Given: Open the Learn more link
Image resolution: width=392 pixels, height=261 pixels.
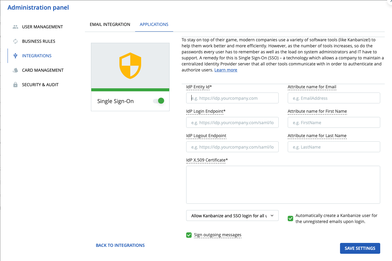Looking at the screenshot, I should click(226, 70).
